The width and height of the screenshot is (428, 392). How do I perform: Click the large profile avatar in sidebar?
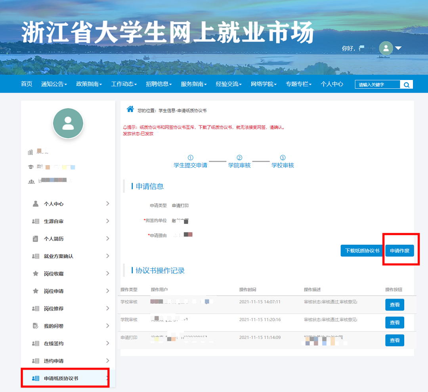pyautogui.click(x=68, y=123)
